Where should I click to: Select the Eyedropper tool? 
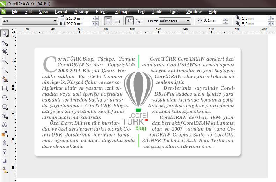pos(5,134)
